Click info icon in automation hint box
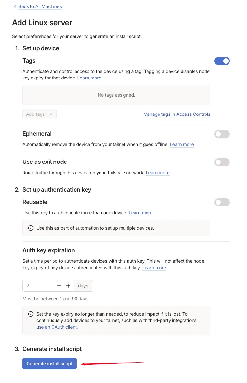 point(31,228)
